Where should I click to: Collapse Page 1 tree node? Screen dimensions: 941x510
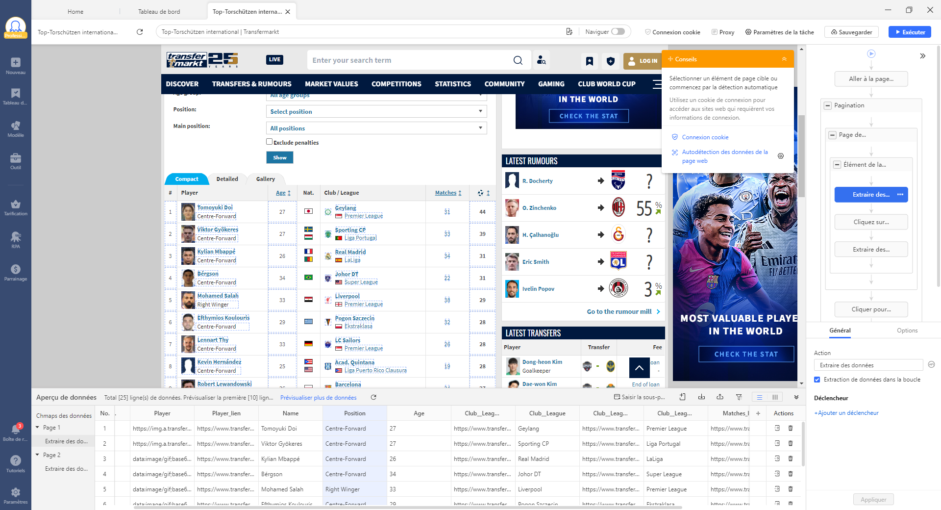coord(38,428)
